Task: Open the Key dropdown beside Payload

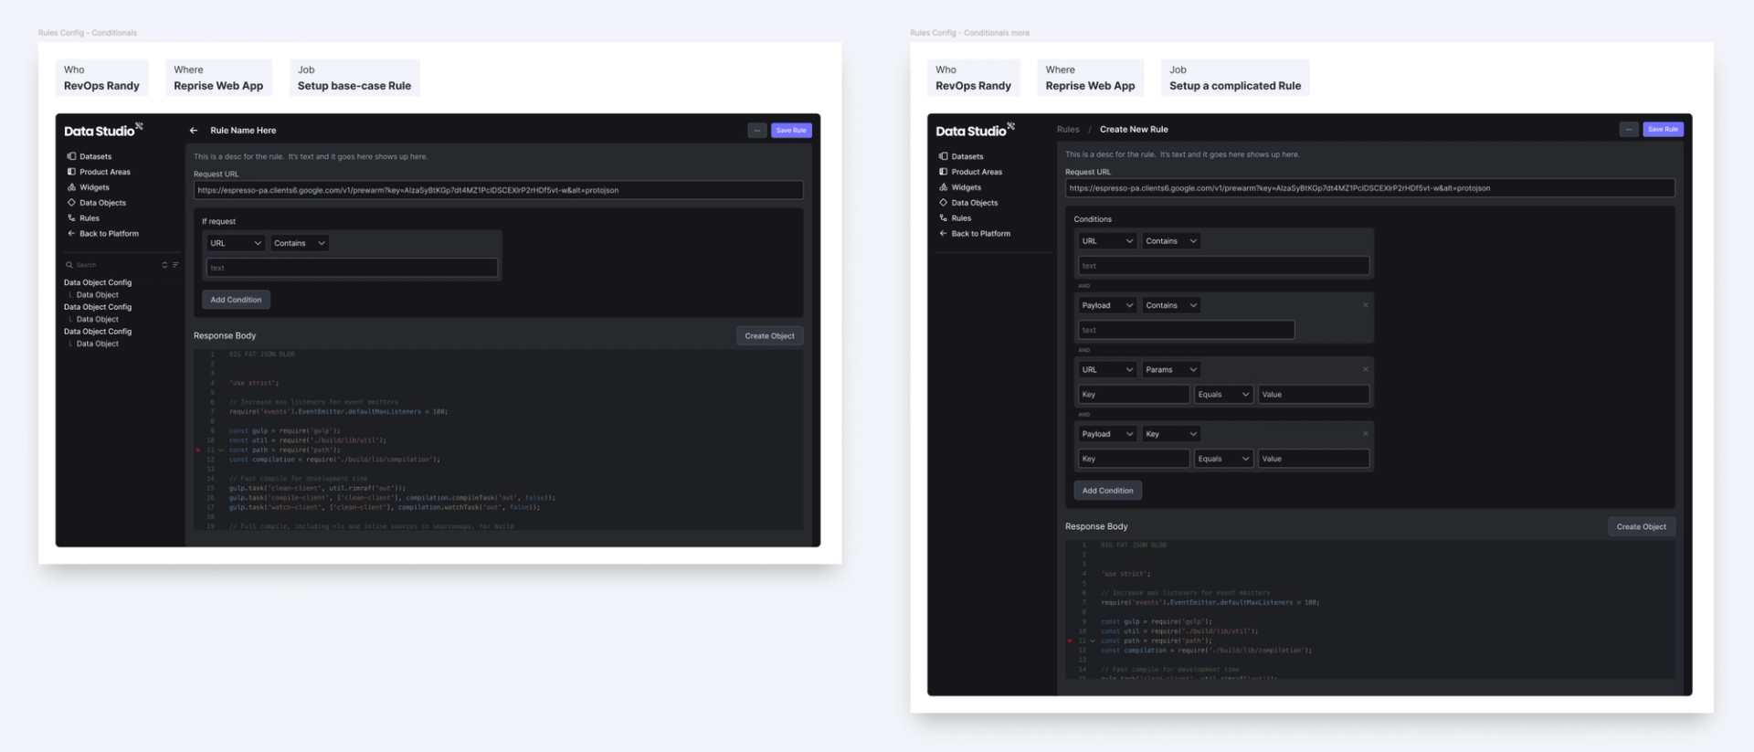Action: pos(1171,434)
